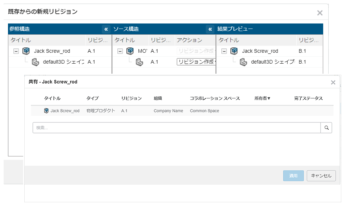
Task: Click the Jack Screw_rod icon in 結果プレビュー
Action: pos(234,51)
